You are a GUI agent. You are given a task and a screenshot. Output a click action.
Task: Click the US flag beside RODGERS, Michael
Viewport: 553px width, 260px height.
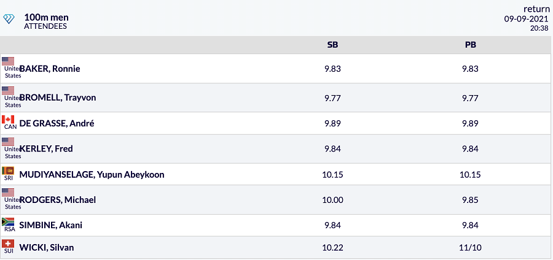tap(8, 193)
